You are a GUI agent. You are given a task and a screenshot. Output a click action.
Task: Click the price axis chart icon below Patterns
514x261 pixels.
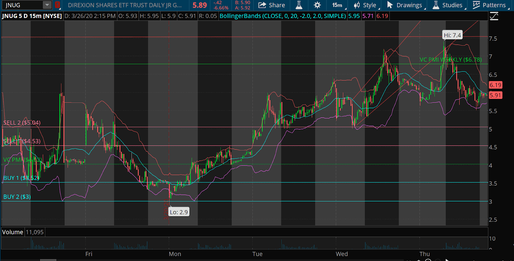click(494, 16)
